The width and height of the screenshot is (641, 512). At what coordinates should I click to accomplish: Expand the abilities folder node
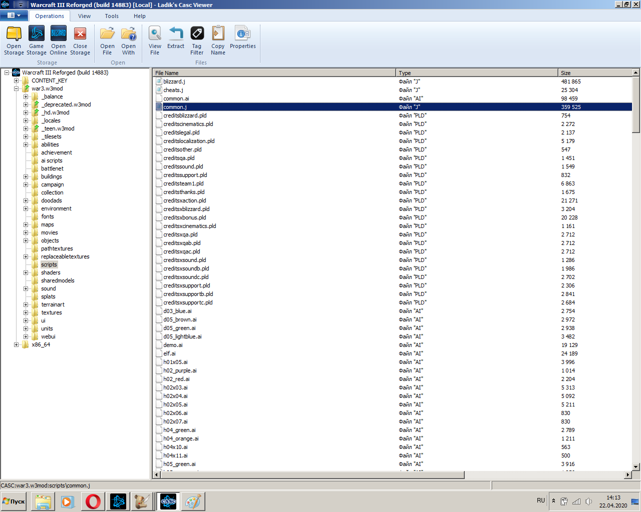pyautogui.click(x=26, y=144)
